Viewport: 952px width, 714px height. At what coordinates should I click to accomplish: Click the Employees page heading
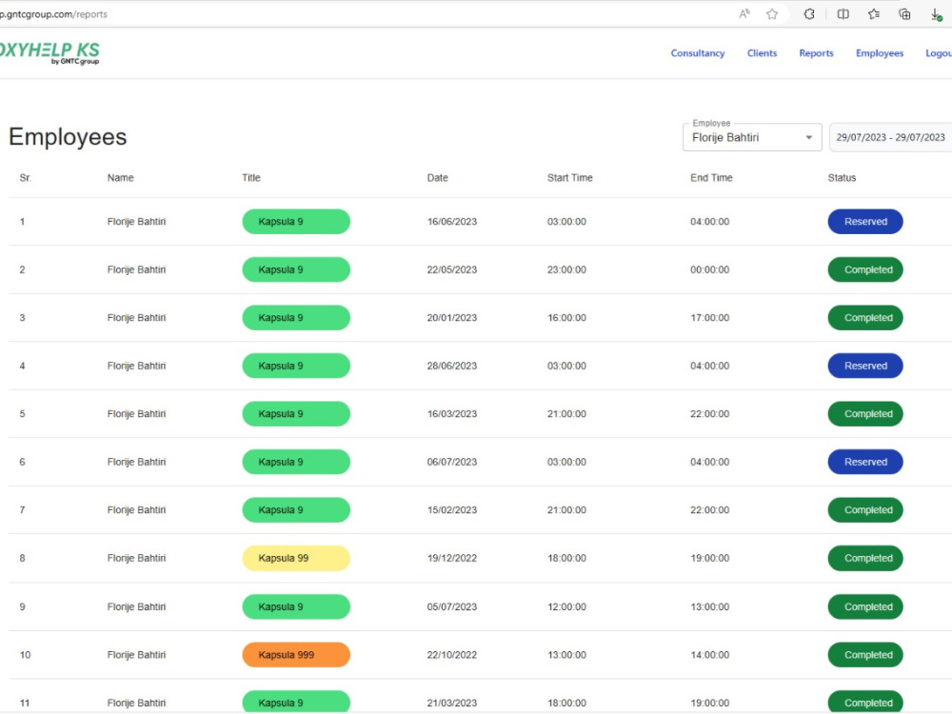(x=68, y=137)
